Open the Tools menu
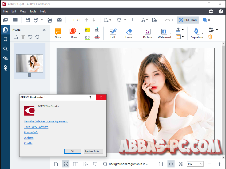 33,11
